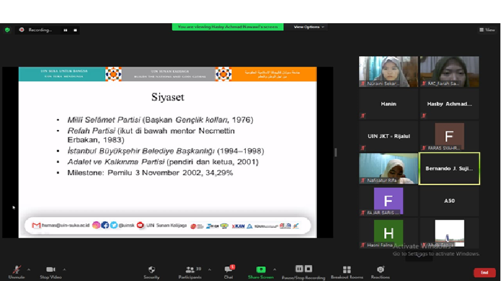This screenshot has width=501, height=281.
Task: Click the İstanbul Büyükşehir Belediye Başkanlığı bullet
Action: click(166, 151)
